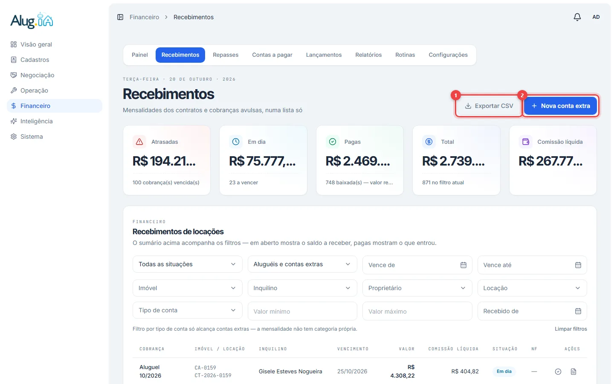Click the Gisele Esteves Nogueira name
This screenshot has height=384, width=614.
[x=290, y=372]
